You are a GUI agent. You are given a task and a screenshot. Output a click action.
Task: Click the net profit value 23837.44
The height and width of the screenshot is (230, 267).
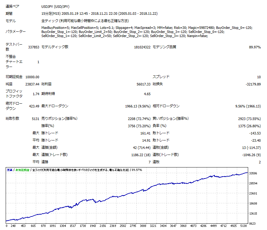click(x=32, y=84)
